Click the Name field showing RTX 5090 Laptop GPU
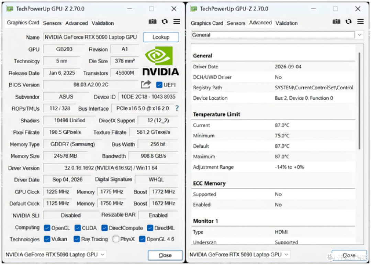This screenshot has height=265, width=371. coord(91,37)
